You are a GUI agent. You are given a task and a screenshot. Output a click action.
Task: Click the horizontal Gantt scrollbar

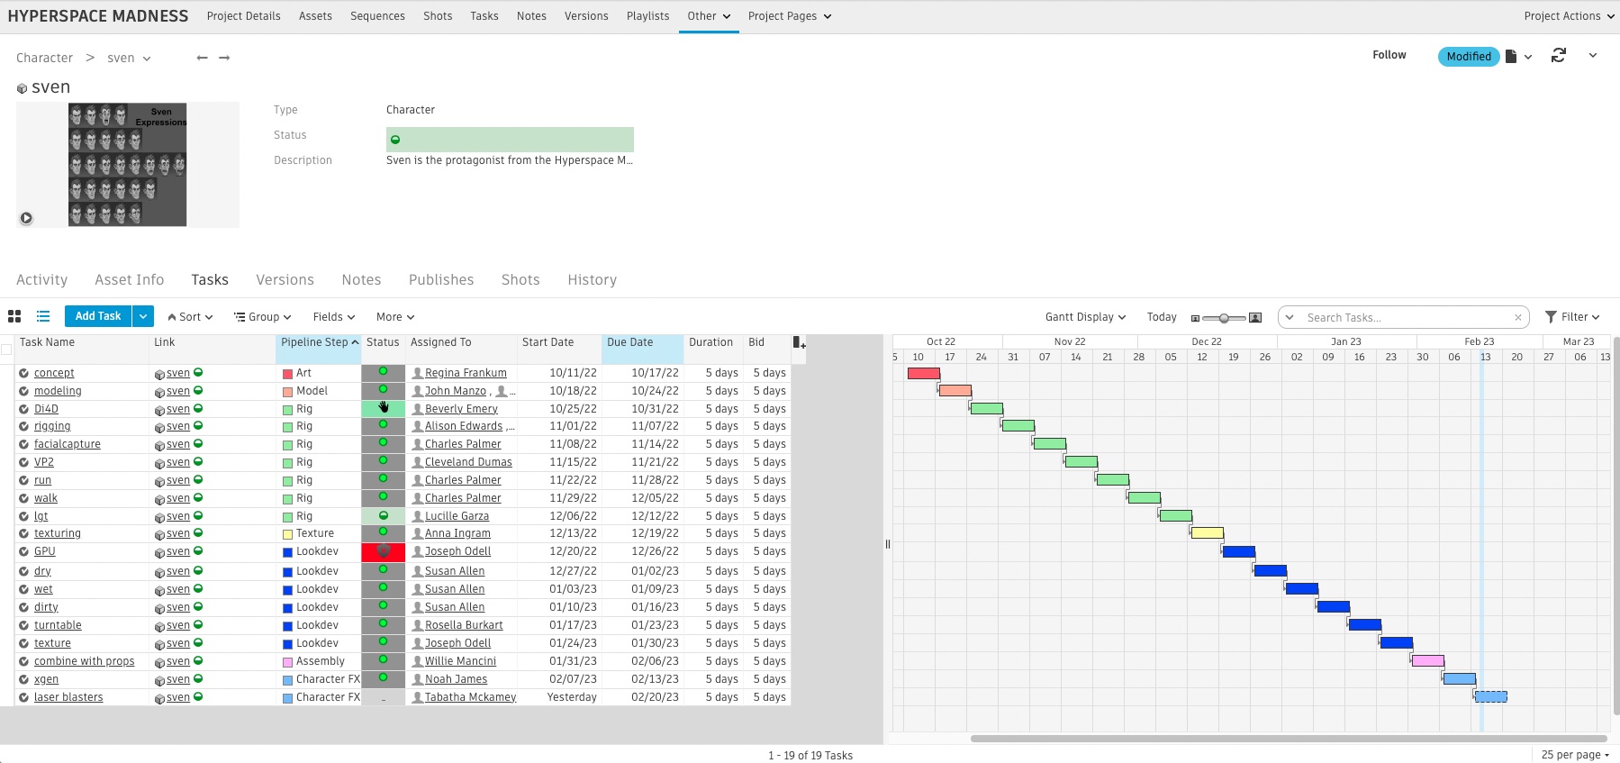point(1290,739)
